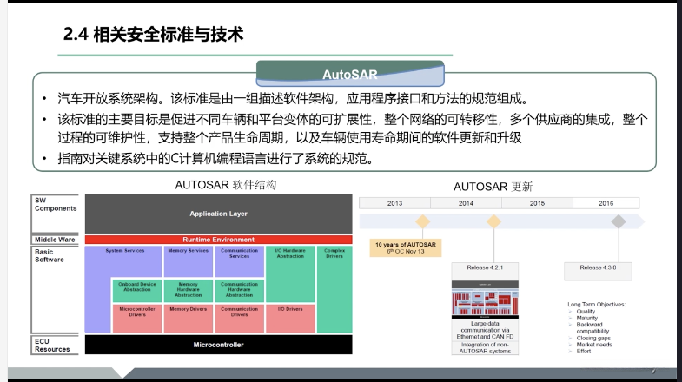
Task: Select the AutoSAR header banner
Action: tap(350, 74)
